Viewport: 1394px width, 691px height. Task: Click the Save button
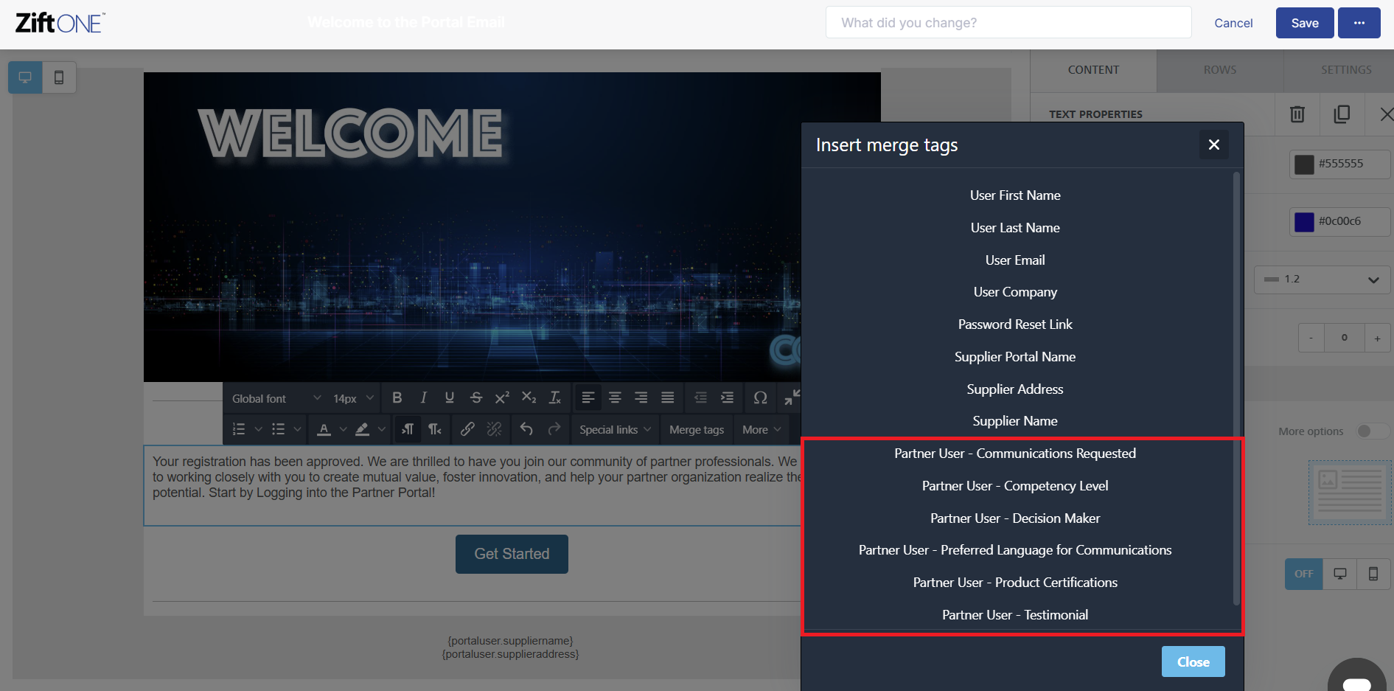click(x=1305, y=23)
